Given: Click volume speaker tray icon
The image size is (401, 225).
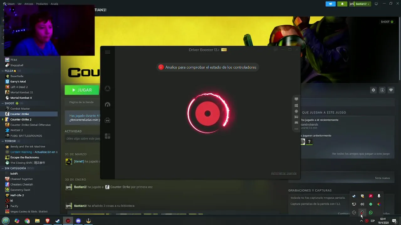Looking at the screenshot, I should click(x=362, y=204).
